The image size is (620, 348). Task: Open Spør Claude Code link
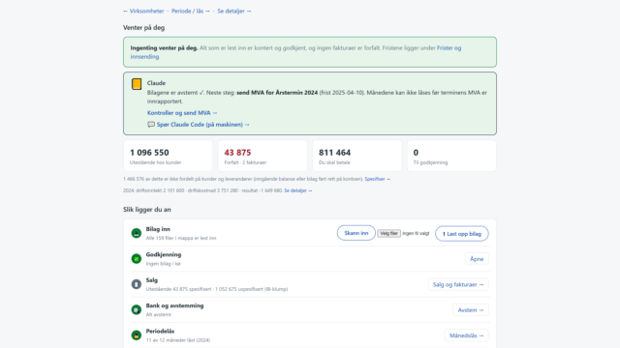(202, 125)
